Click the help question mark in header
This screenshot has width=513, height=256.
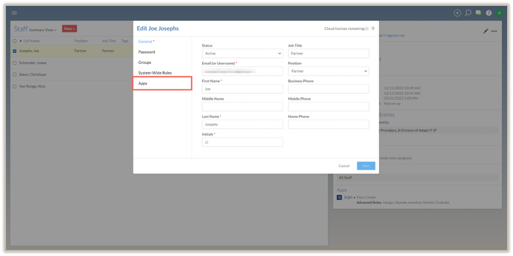pos(488,13)
